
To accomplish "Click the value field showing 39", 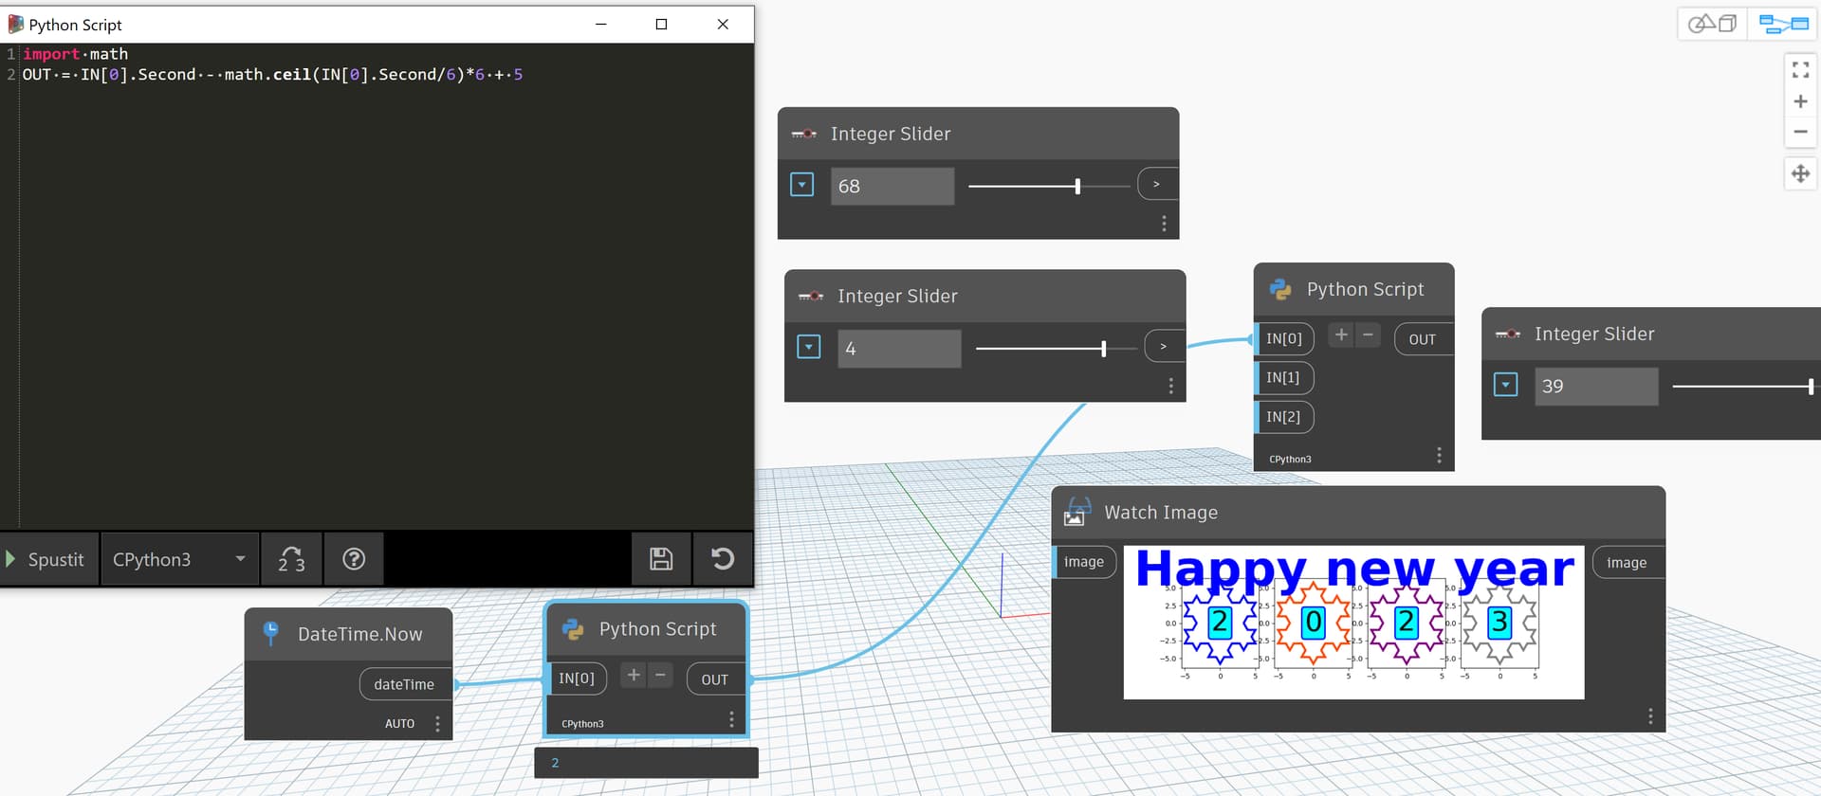I will pyautogui.click(x=1596, y=387).
